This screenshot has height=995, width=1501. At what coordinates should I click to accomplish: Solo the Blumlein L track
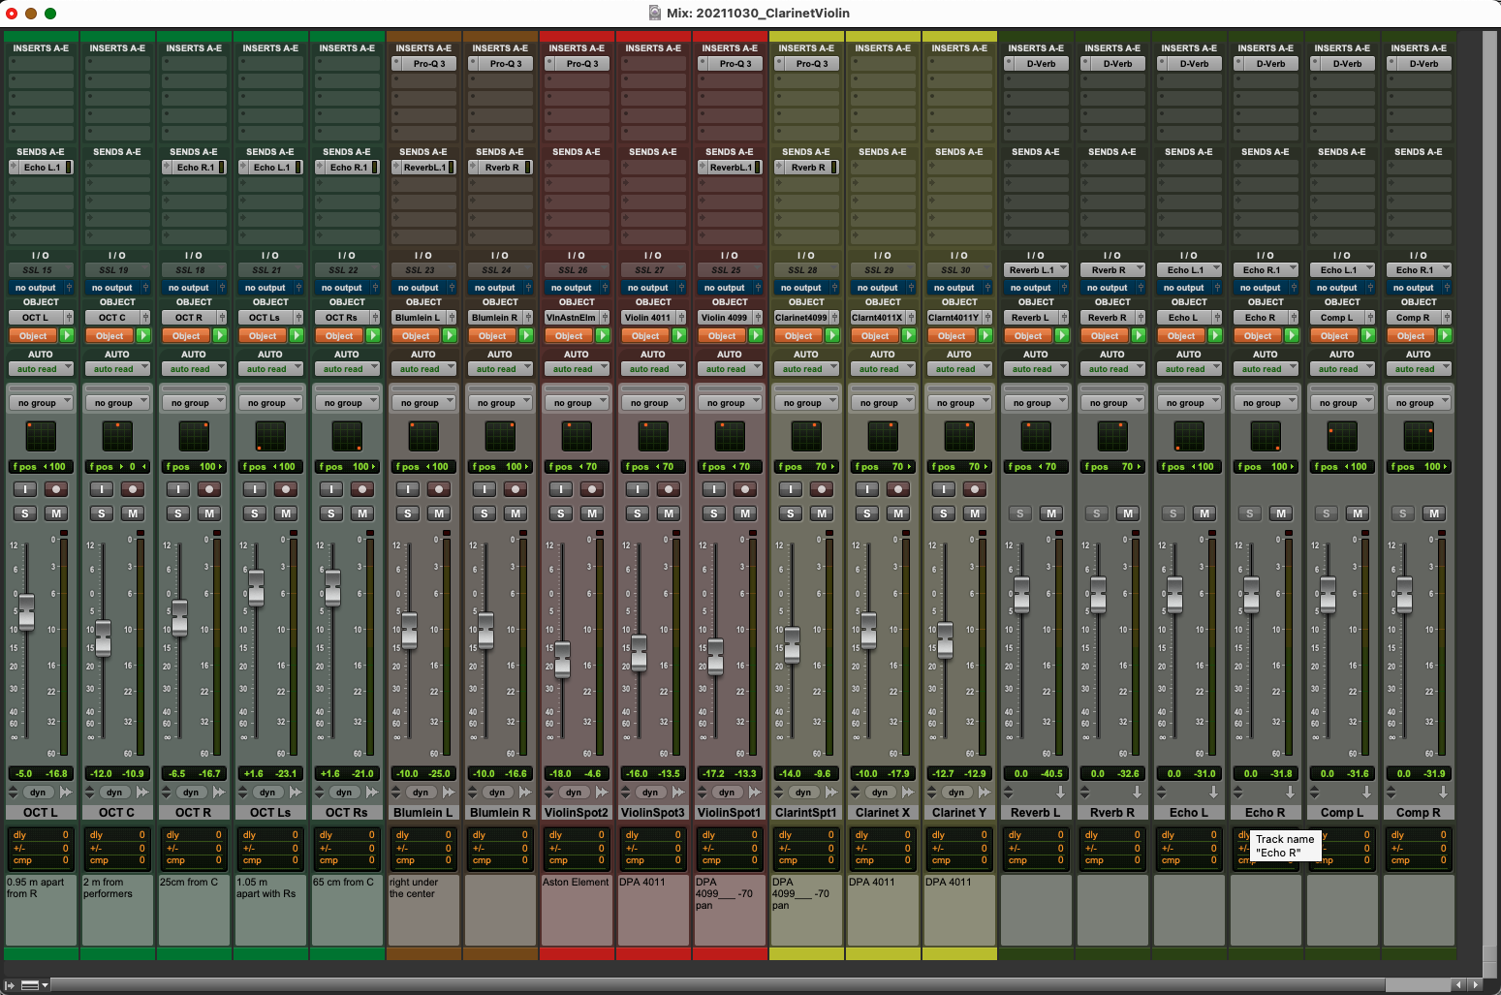pyautogui.click(x=407, y=513)
